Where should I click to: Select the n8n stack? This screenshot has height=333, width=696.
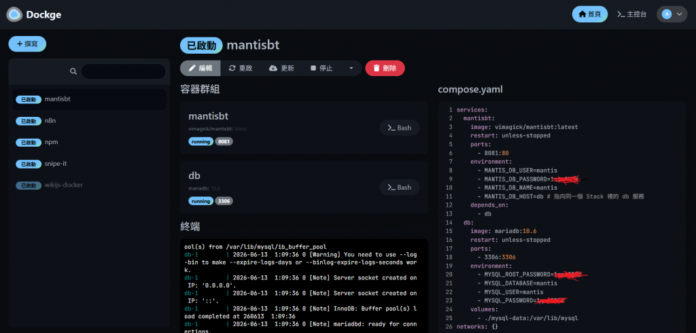[89, 121]
